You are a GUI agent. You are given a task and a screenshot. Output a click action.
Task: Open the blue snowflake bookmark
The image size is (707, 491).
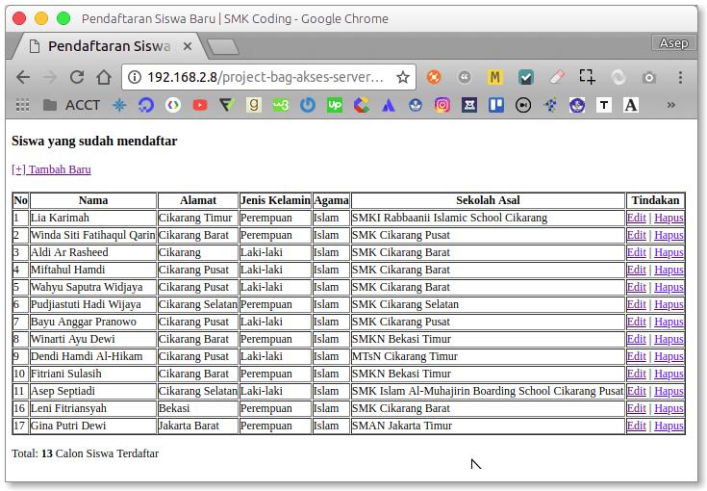tap(119, 105)
